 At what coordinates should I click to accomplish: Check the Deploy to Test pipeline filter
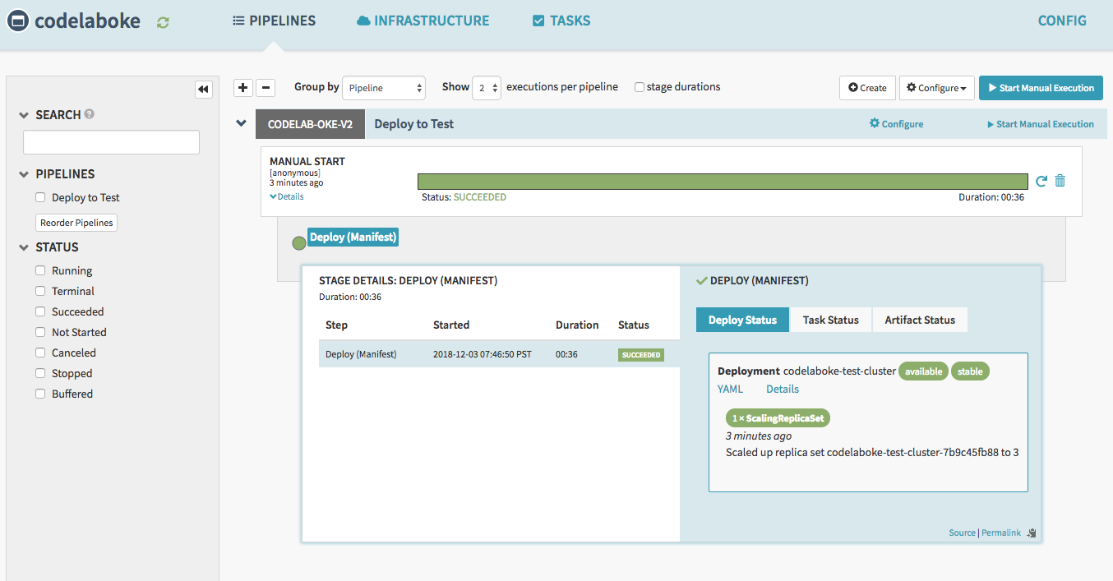[40, 197]
